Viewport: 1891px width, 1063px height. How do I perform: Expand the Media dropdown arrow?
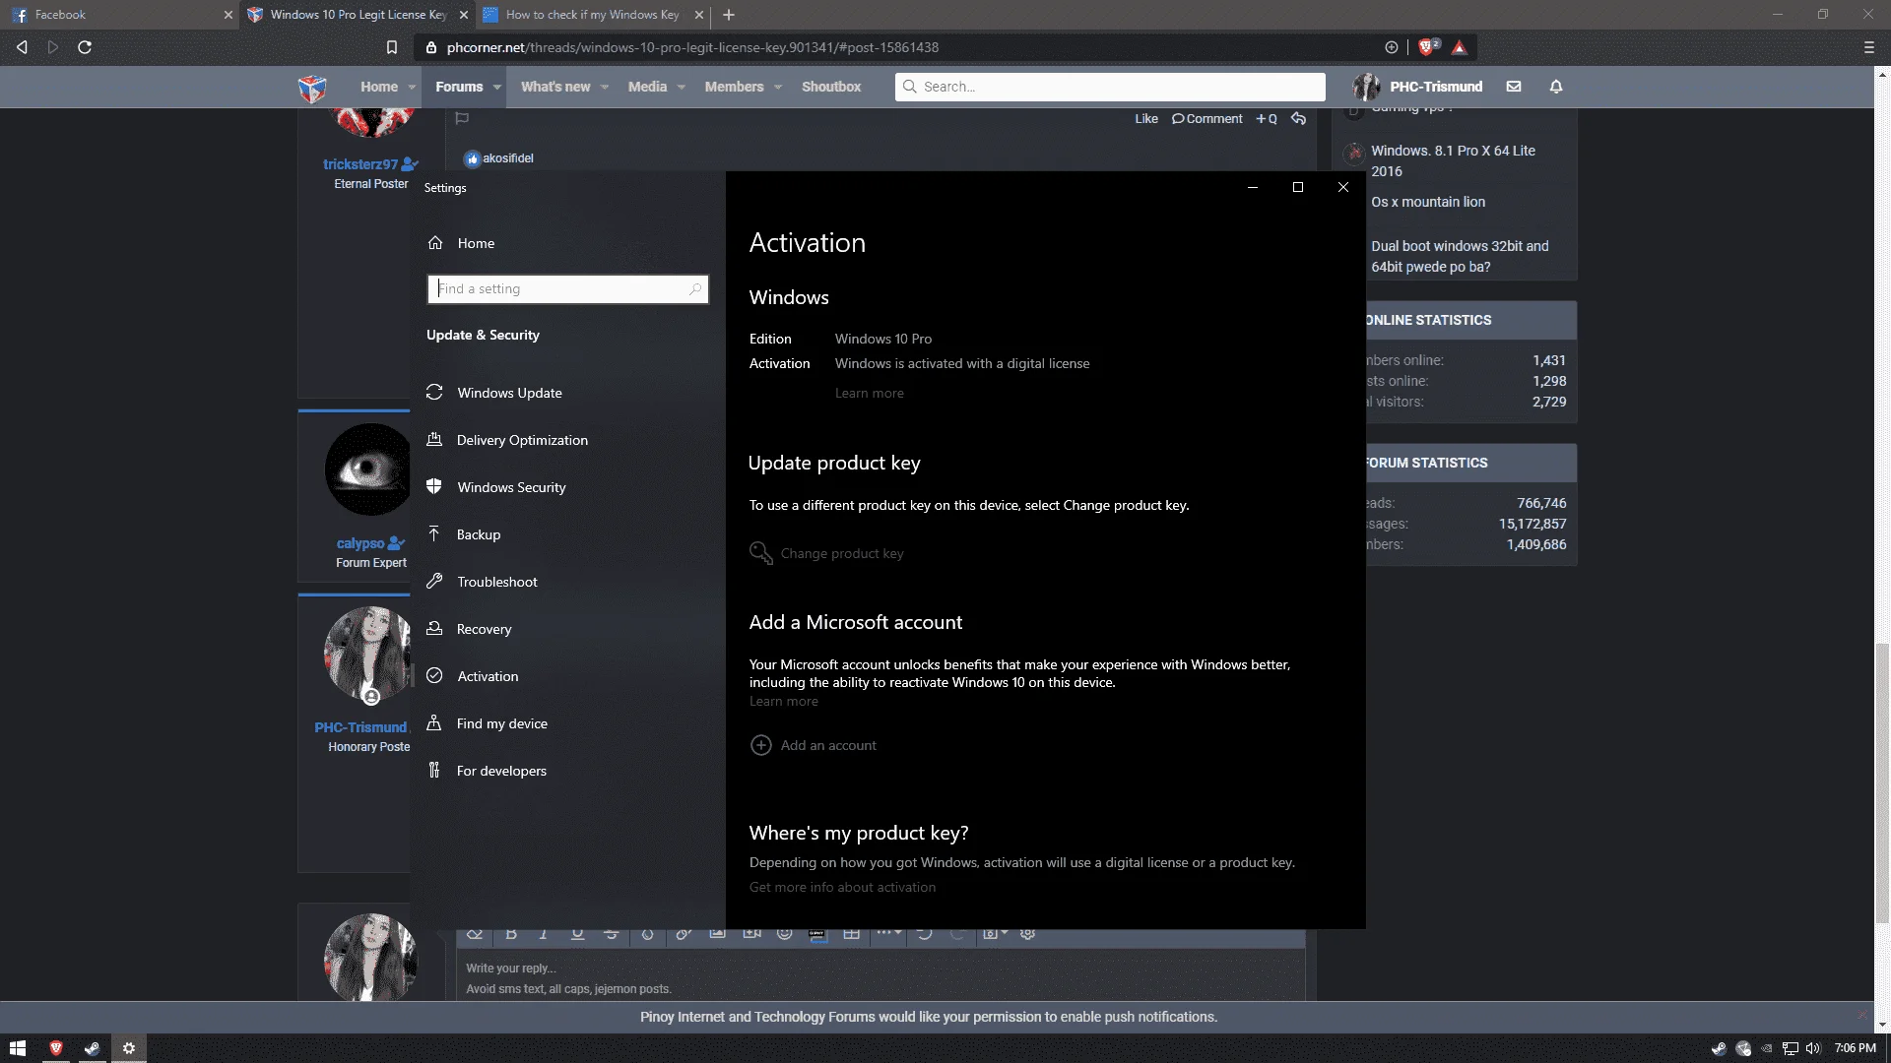click(x=681, y=88)
